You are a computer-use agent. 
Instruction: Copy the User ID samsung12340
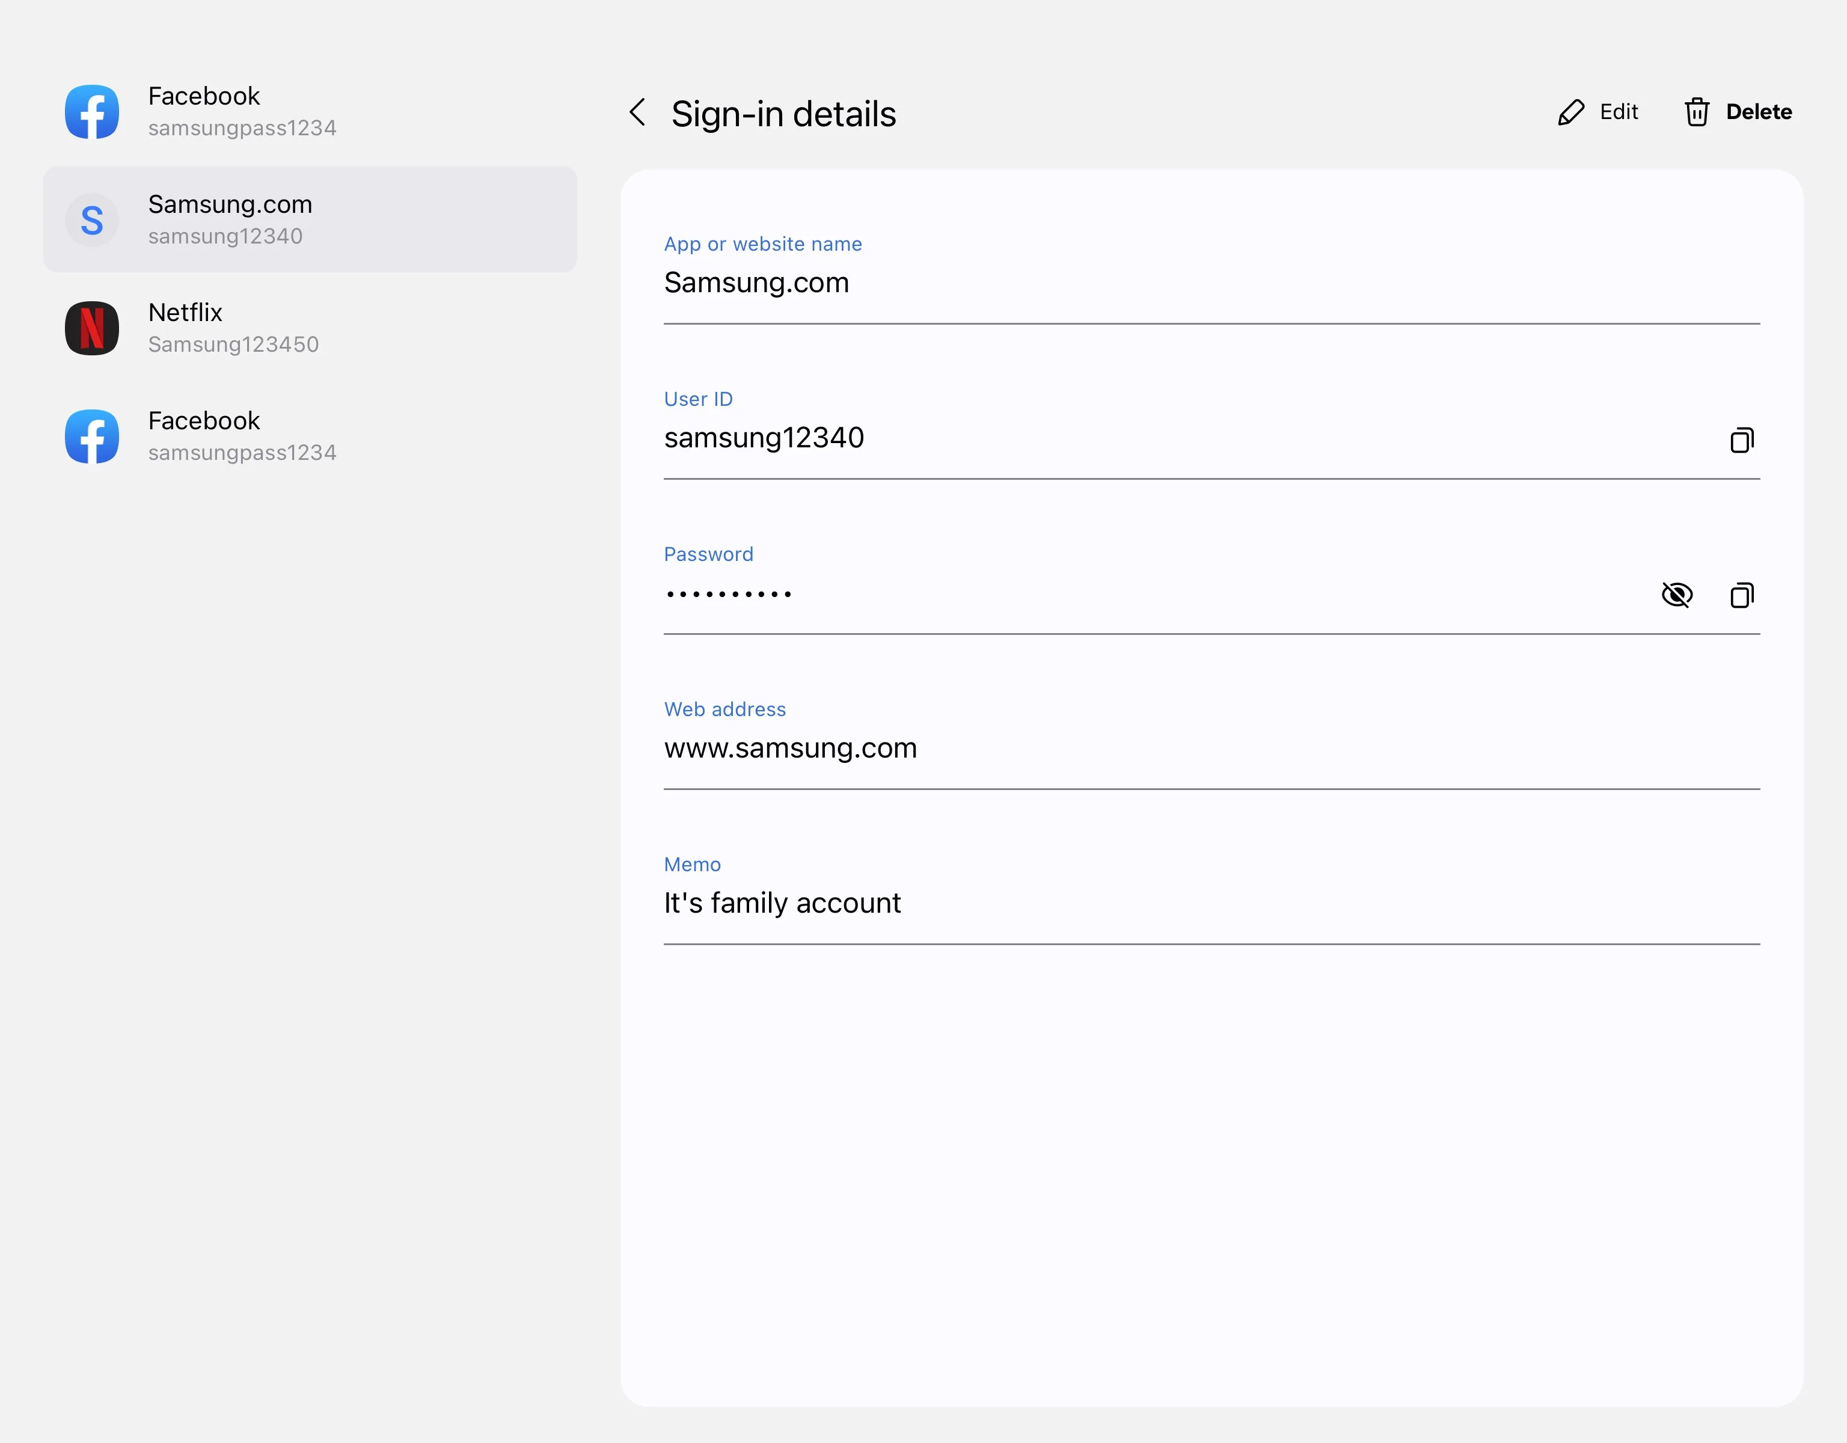point(1741,440)
